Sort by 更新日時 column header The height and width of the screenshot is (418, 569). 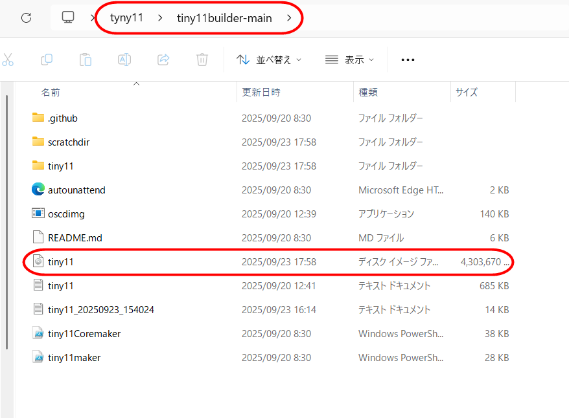tap(261, 93)
